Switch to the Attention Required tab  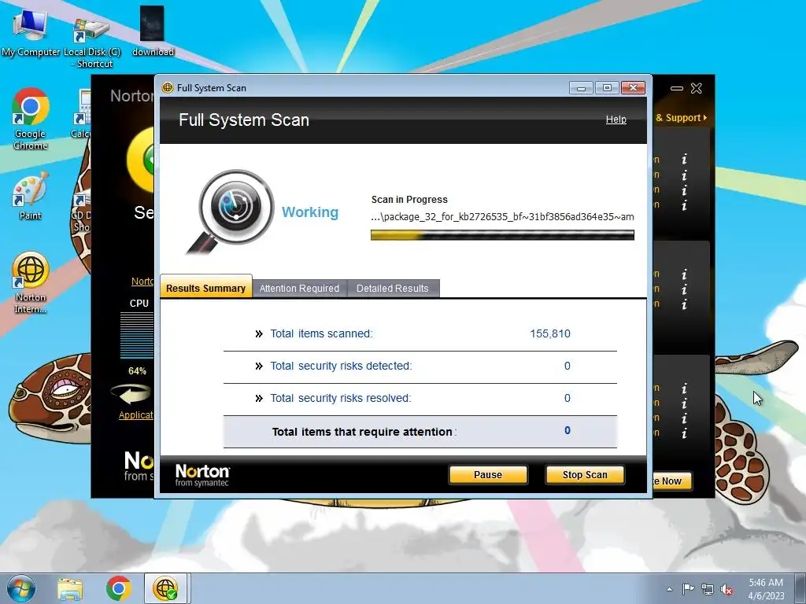[299, 288]
